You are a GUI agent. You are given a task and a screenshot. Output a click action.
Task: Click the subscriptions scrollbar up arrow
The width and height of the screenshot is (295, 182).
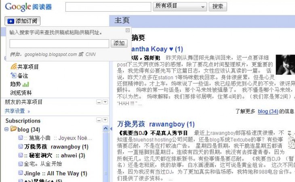(106, 129)
